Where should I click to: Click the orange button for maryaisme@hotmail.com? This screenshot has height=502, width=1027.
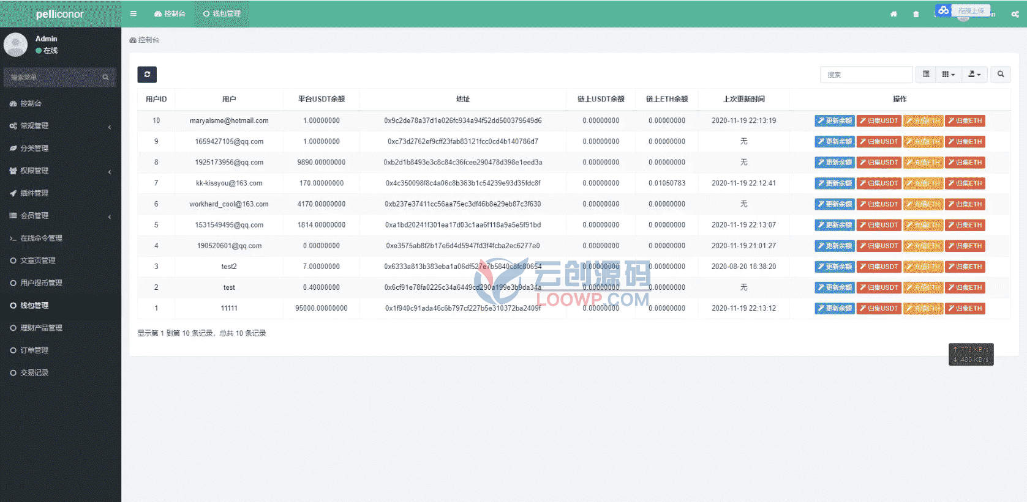click(x=923, y=120)
